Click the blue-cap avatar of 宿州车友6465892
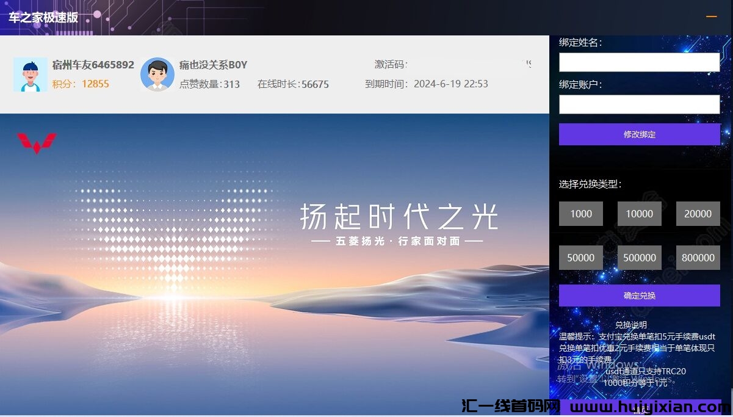 pos(30,74)
